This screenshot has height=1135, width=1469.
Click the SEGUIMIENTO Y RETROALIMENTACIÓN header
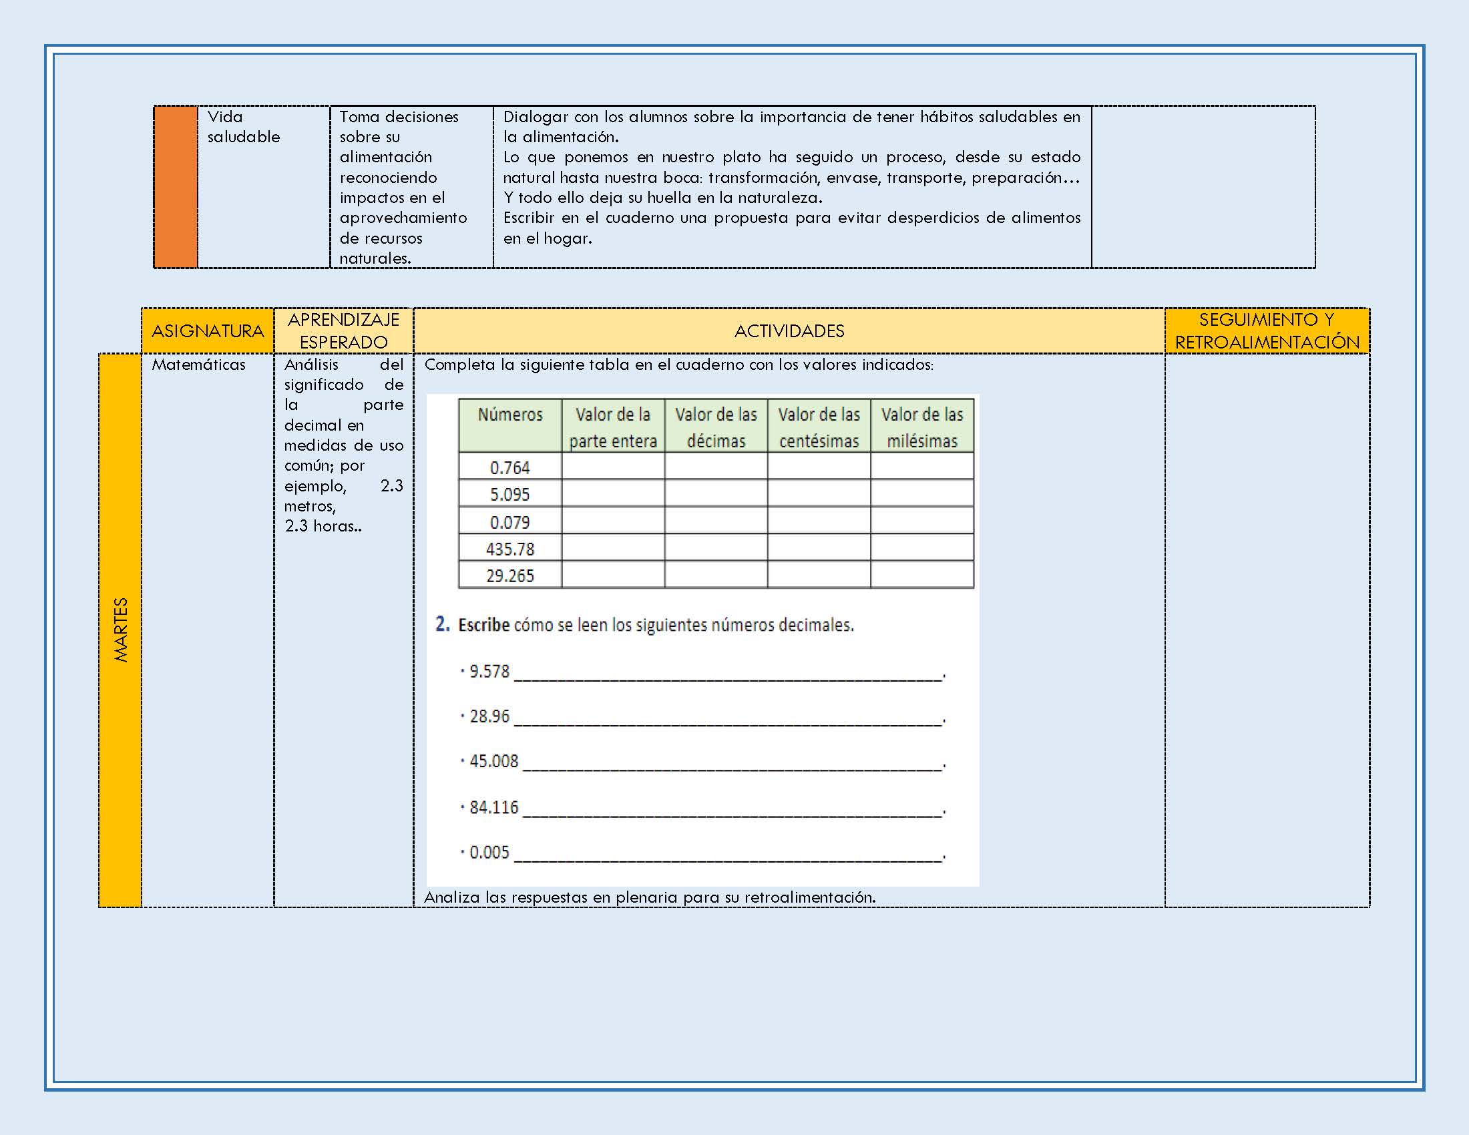coord(1267,330)
